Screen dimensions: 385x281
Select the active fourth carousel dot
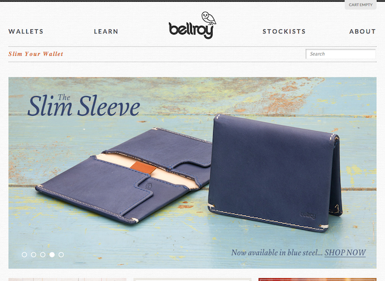(52, 255)
